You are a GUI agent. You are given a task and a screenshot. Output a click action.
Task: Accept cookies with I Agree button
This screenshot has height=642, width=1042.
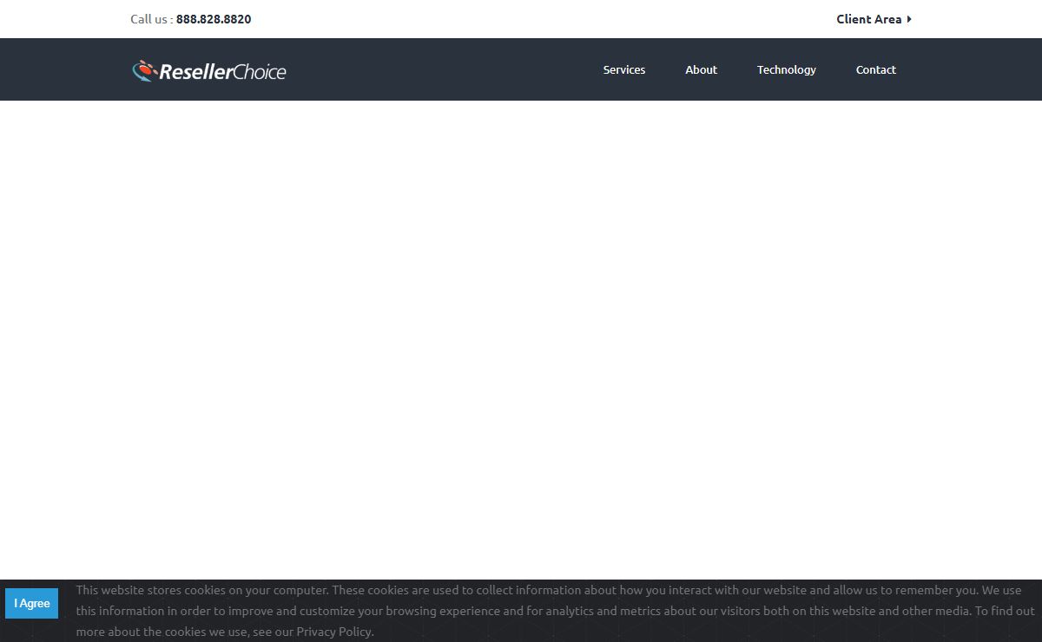31,603
